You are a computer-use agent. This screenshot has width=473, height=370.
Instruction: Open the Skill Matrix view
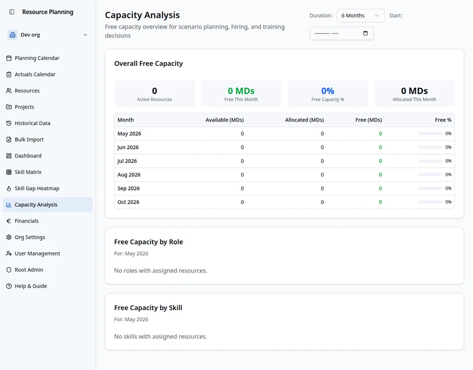pos(48,172)
